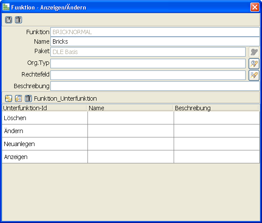
Task: Select the Ändern subfunction row
Action: [44, 131]
